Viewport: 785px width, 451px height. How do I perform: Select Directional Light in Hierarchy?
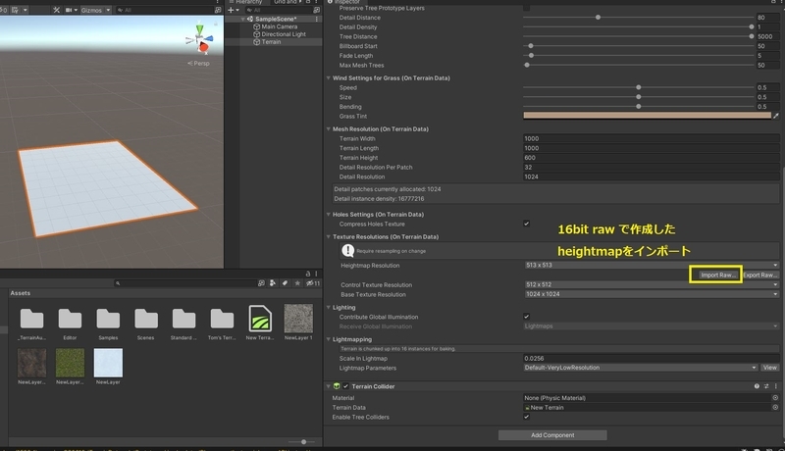click(284, 34)
